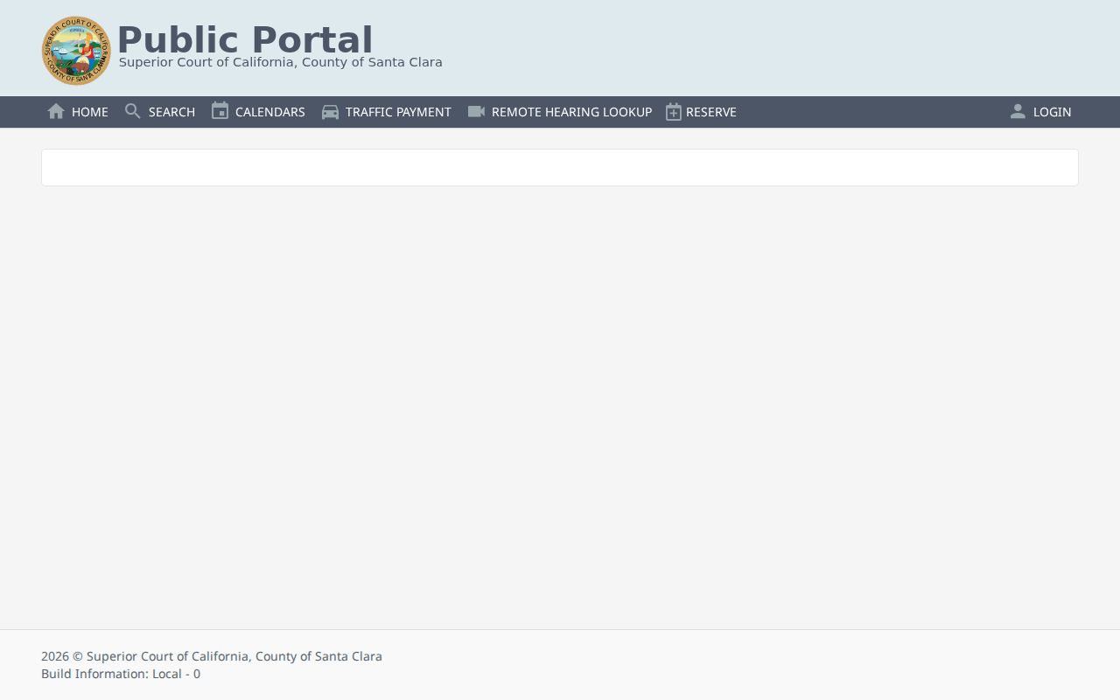
Task: Open the LOGIN link
Action: click(x=1052, y=112)
